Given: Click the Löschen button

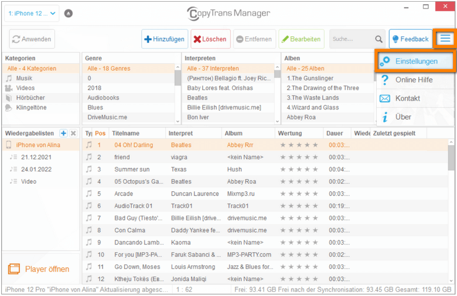Looking at the screenshot, I should (210, 39).
